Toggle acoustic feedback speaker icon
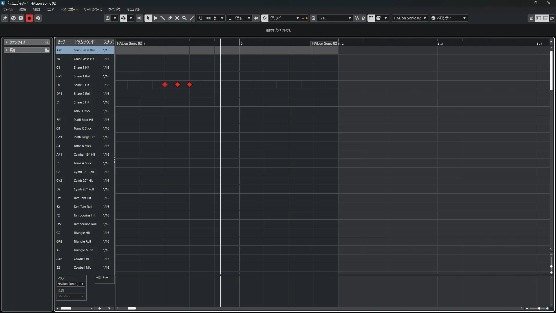This screenshot has height=313, width=556. point(140,18)
